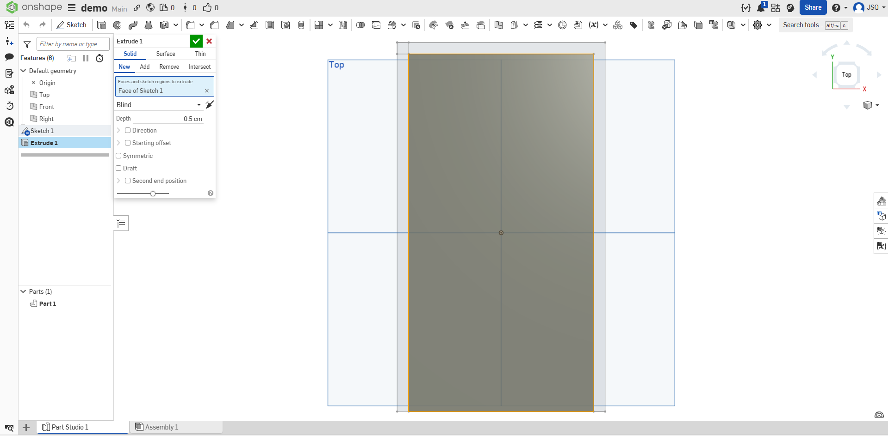
Task: Cancel Extrude 1 with red X
Action: (209, 41)
